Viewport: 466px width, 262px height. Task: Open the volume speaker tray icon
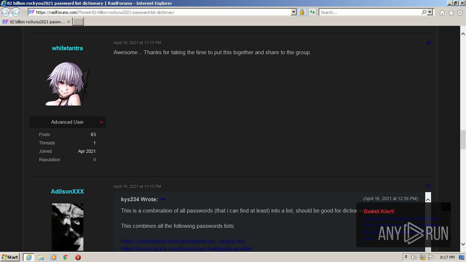click(414, 257)
